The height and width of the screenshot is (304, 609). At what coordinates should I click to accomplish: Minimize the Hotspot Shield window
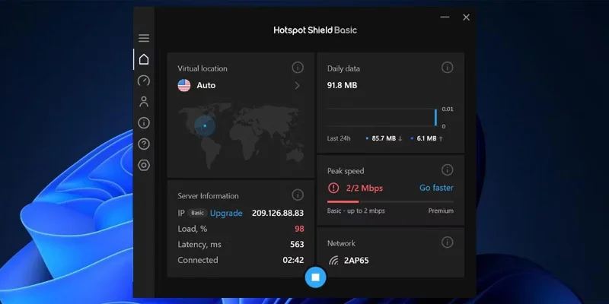tap(445, 17)
